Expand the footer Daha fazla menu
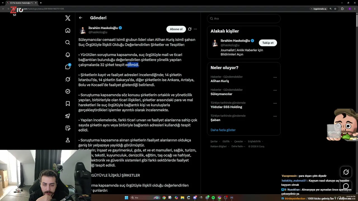This screenshot has width=358, height=201. pyautogui.click(x=238, y=146)
